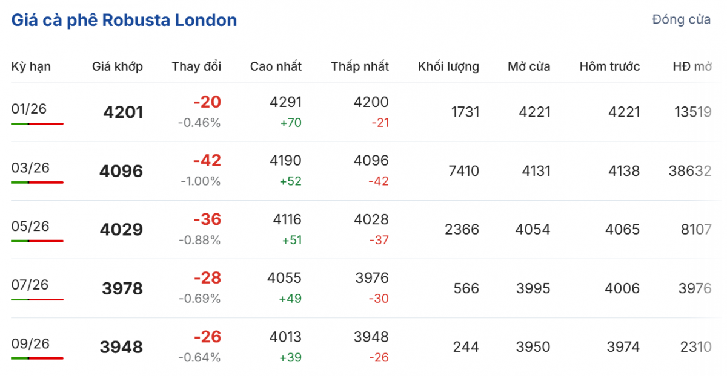Select the 09/26 contract term
The width and height of the screenshot is (727, 376).
pos(30,343)
